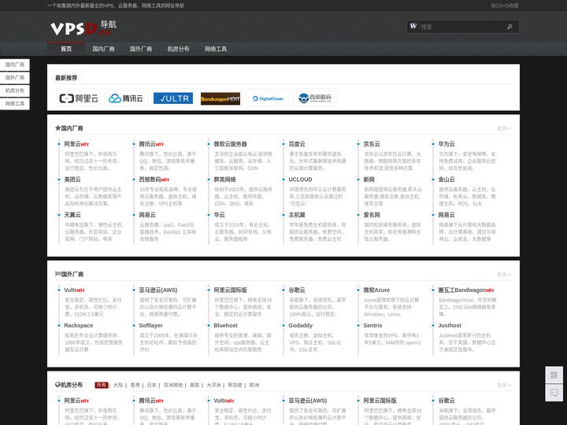Open Justhost link
The image size is (567, 425).
click(x=450, y=326)
